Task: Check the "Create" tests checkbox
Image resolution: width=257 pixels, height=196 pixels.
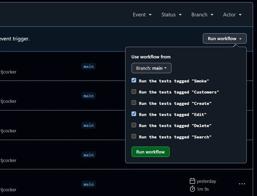Action: pos(134,103)
